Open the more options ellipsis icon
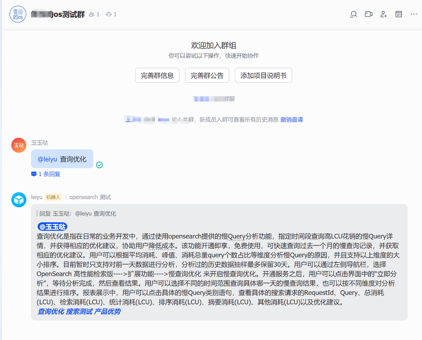The image size is (422, 340). (x=413, y=14)
